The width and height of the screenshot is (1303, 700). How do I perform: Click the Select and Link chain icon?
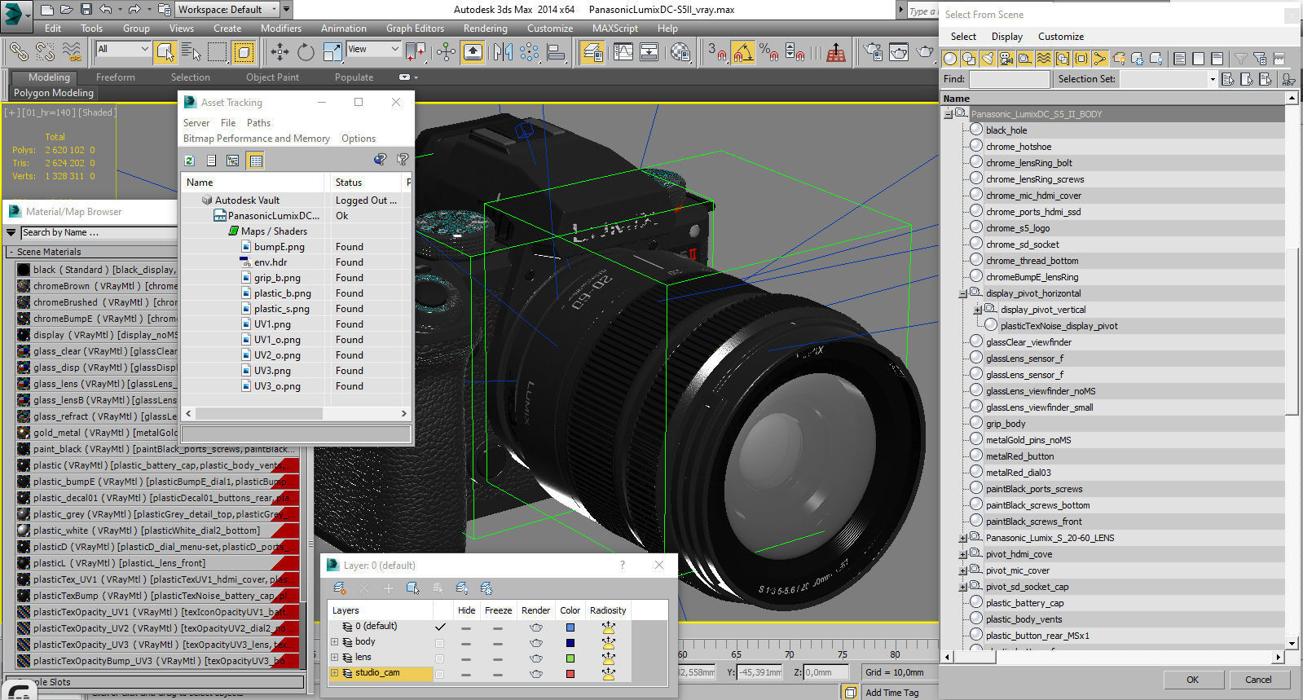[x=19, y=52]
